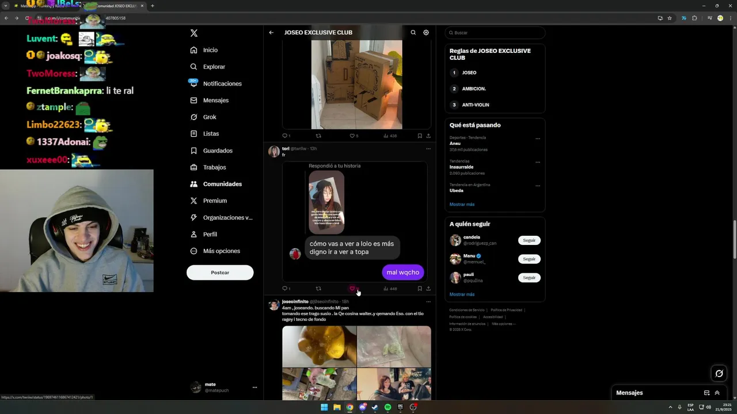Unlike tori's post
The width and height of the screenshot is (737, 414).
[354, 289]
